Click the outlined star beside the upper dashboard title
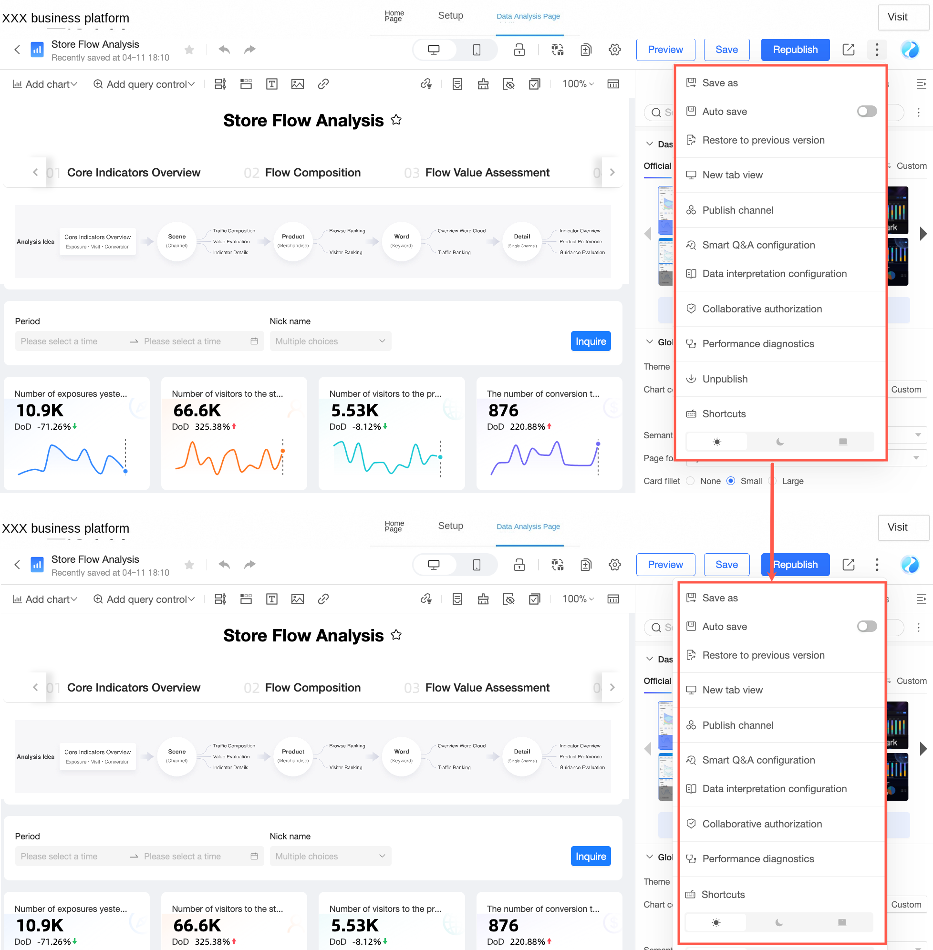The height and width of the screenshot is (950, 933). click(396, 120)
